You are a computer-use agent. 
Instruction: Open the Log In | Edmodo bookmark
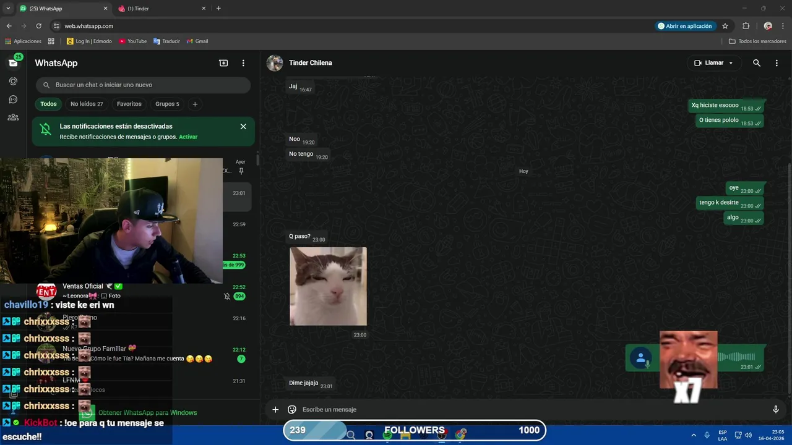tap(89, 41)
